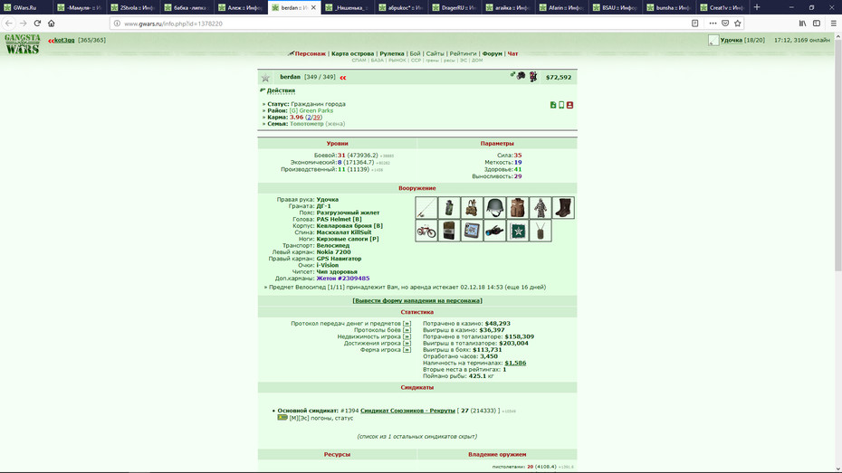Show the Firefox sidebar
This screenshot has height=473, width=842.
(817, 23)
